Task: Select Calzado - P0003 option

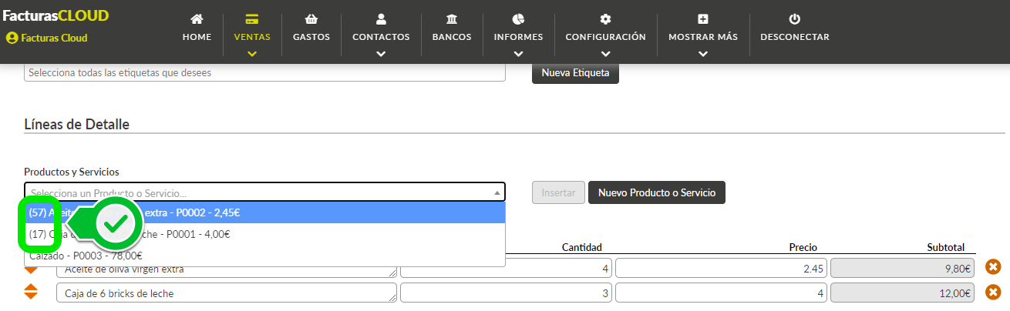Action: pyautogui.click(x=264, y=256)
